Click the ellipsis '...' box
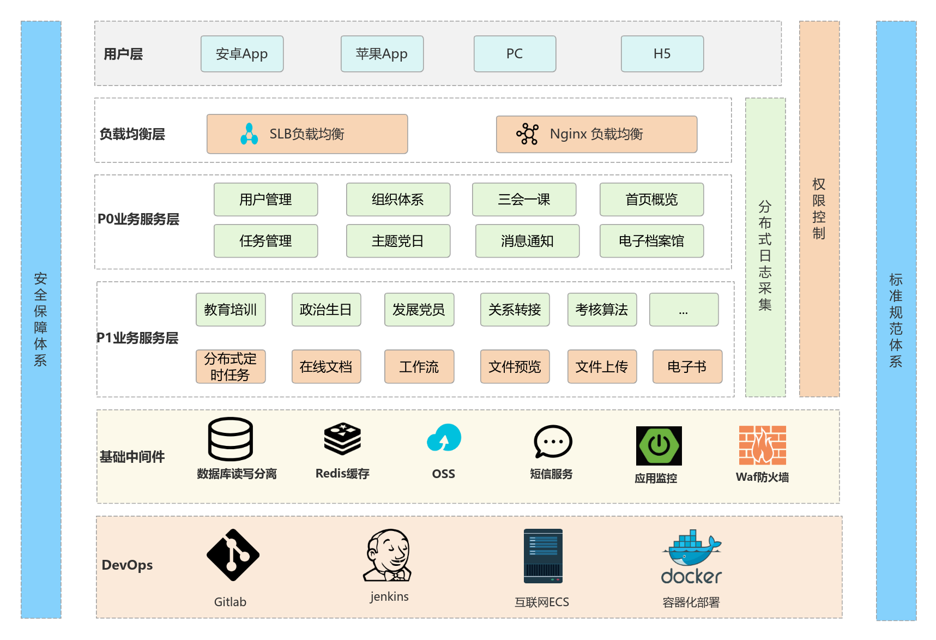 684,310
